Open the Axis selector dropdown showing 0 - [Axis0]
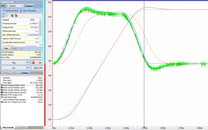The height and width of the screenshot is (130, 208). 15,6
